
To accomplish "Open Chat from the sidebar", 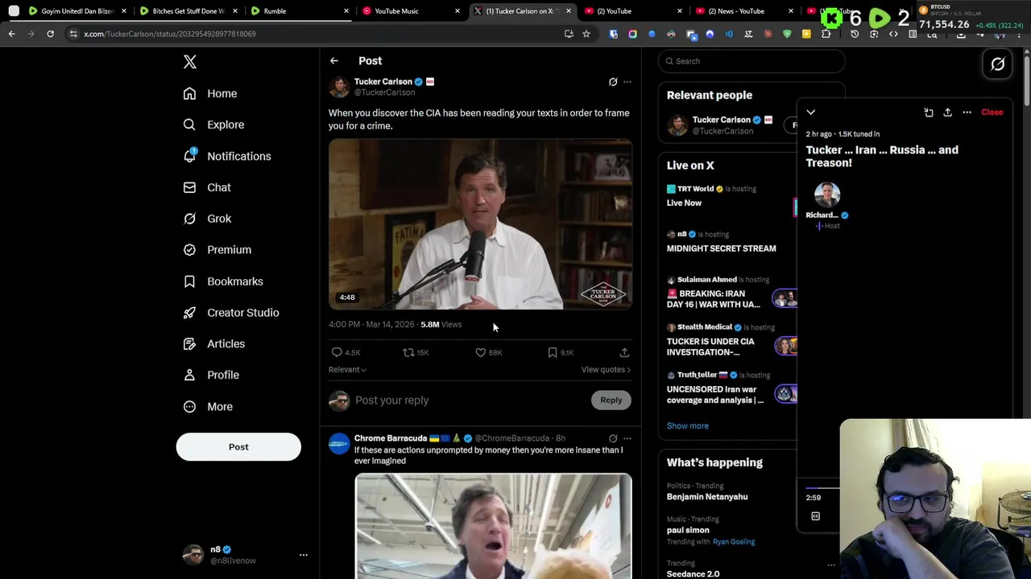I will coord(207,187).
